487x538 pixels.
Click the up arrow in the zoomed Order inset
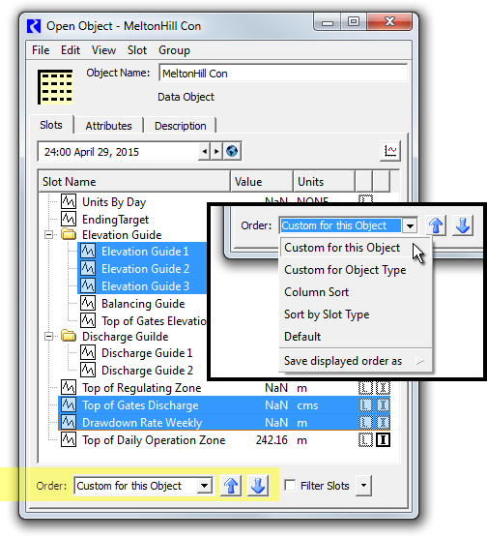tap(436, 225)
